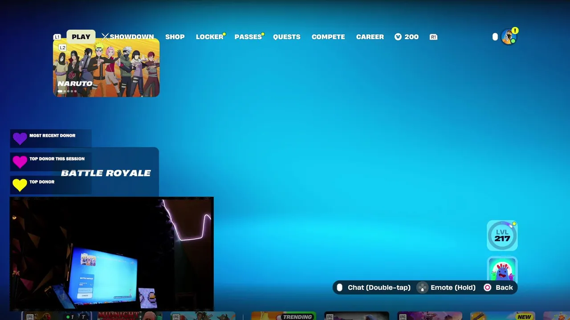
Task: Click the yellow Top Donor heart
Action: (x=20, y=185)
